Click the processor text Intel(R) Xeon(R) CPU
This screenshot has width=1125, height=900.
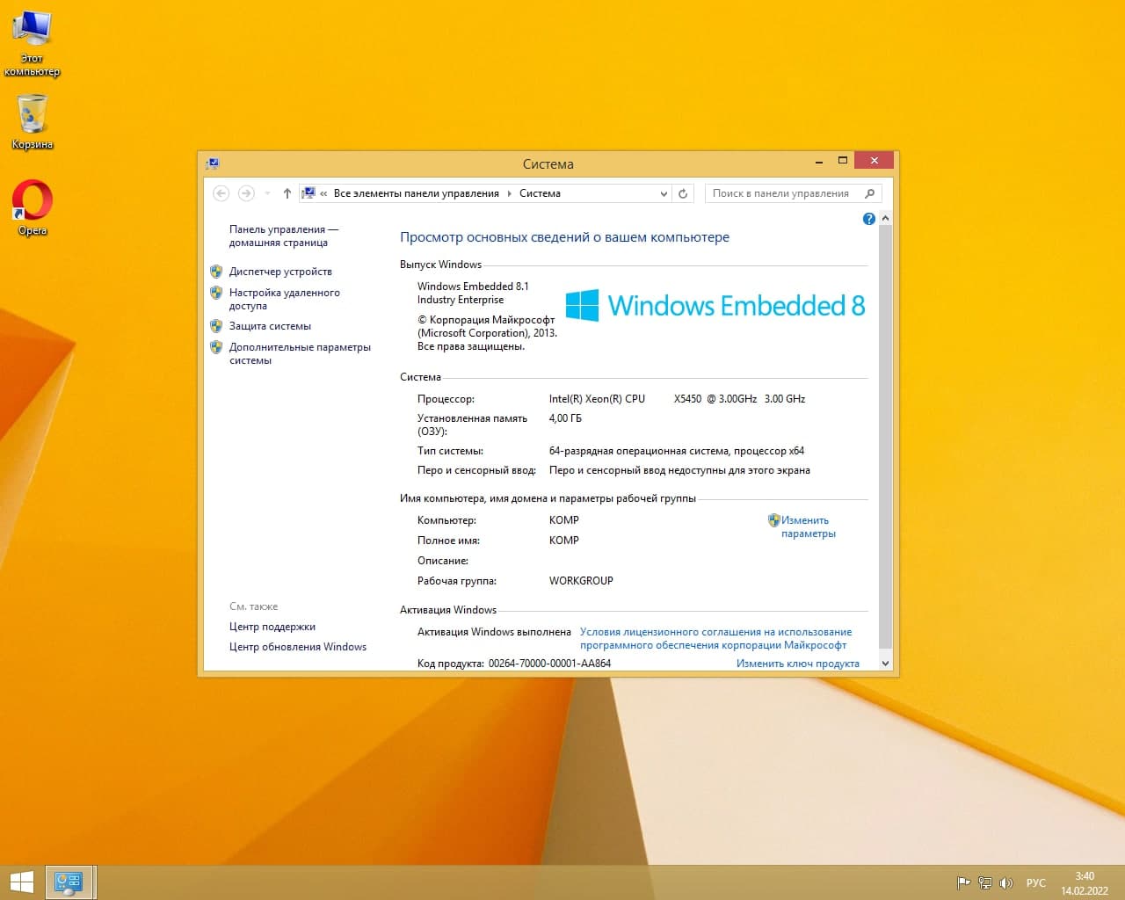pyautogui.click(x=597, y=399)
